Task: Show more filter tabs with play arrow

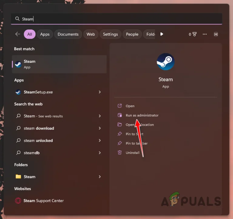Action: pyautogui.click(x=162, y=34)
